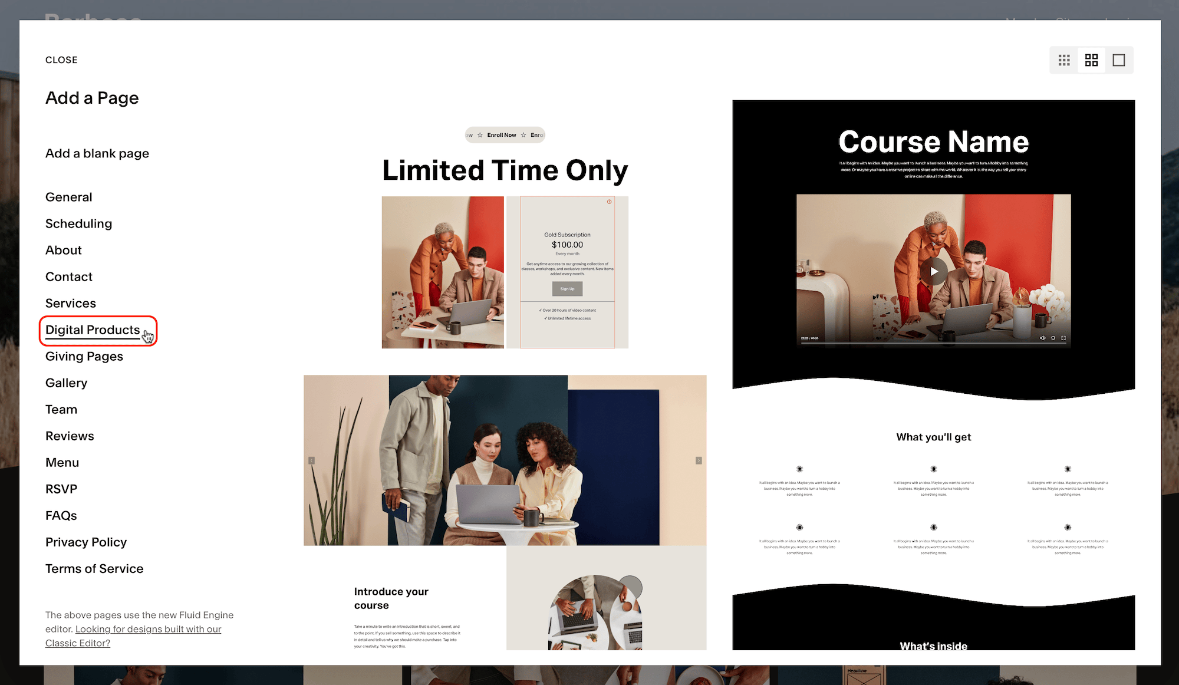The image size is (1179, 685).
Task: Switch to single-column large view icon
Action: (1118, 60)
